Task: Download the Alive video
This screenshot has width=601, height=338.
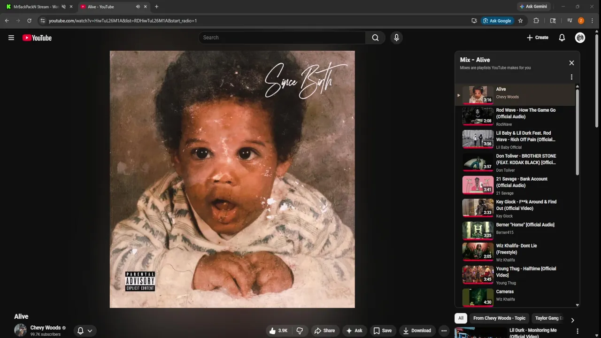Action: (x=417, y=330)
